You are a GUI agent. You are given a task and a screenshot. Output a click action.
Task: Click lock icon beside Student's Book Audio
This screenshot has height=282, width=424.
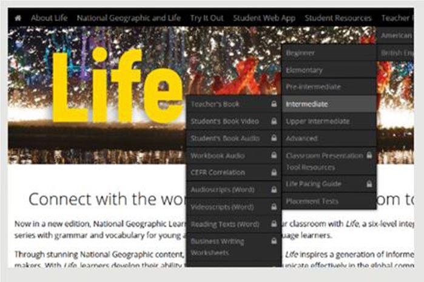click(274, 138)
